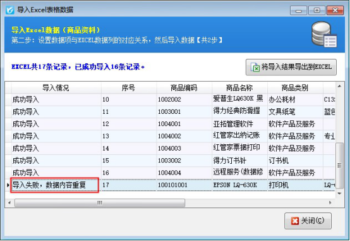This screenshot has height=241, width=350.
Task: Sort by the 序号 column header
Action: click(x=128, y=88)
